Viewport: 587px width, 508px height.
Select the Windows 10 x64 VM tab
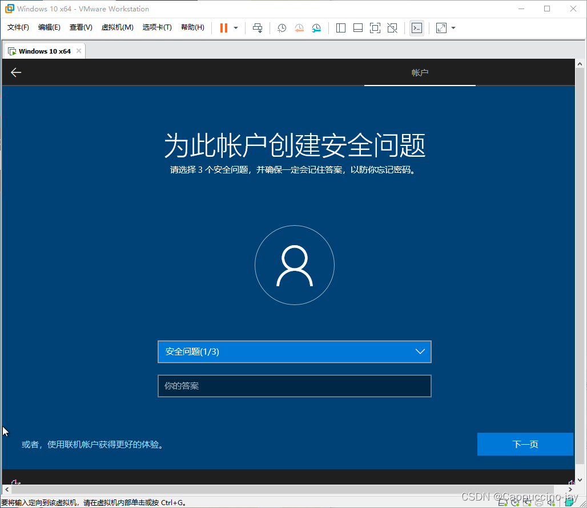coord(45,51)
